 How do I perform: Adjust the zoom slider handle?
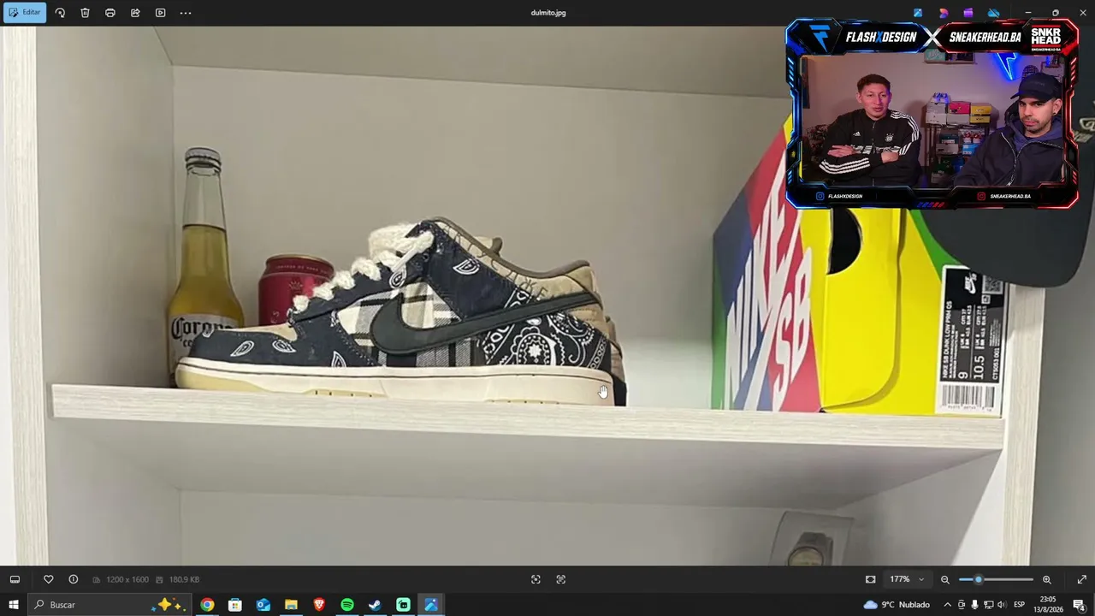click(979, 579)
